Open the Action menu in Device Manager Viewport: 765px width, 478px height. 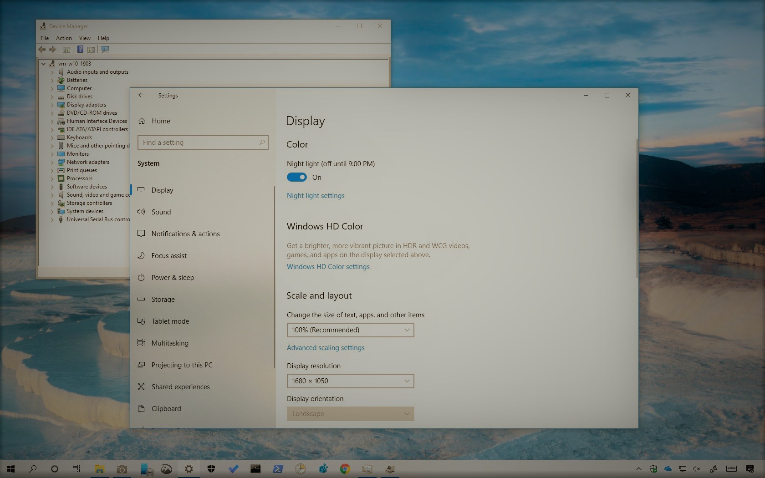[64, 38]
